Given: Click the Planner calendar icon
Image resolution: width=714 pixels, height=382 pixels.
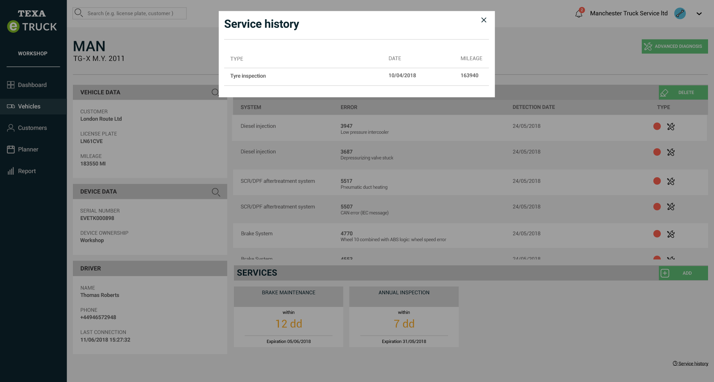Looking at the screenshot, I should pos(11,149).
